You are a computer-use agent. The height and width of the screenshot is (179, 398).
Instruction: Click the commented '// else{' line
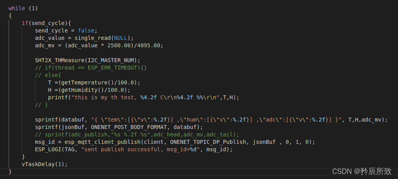pyautogui.click(x=48, y=75)
